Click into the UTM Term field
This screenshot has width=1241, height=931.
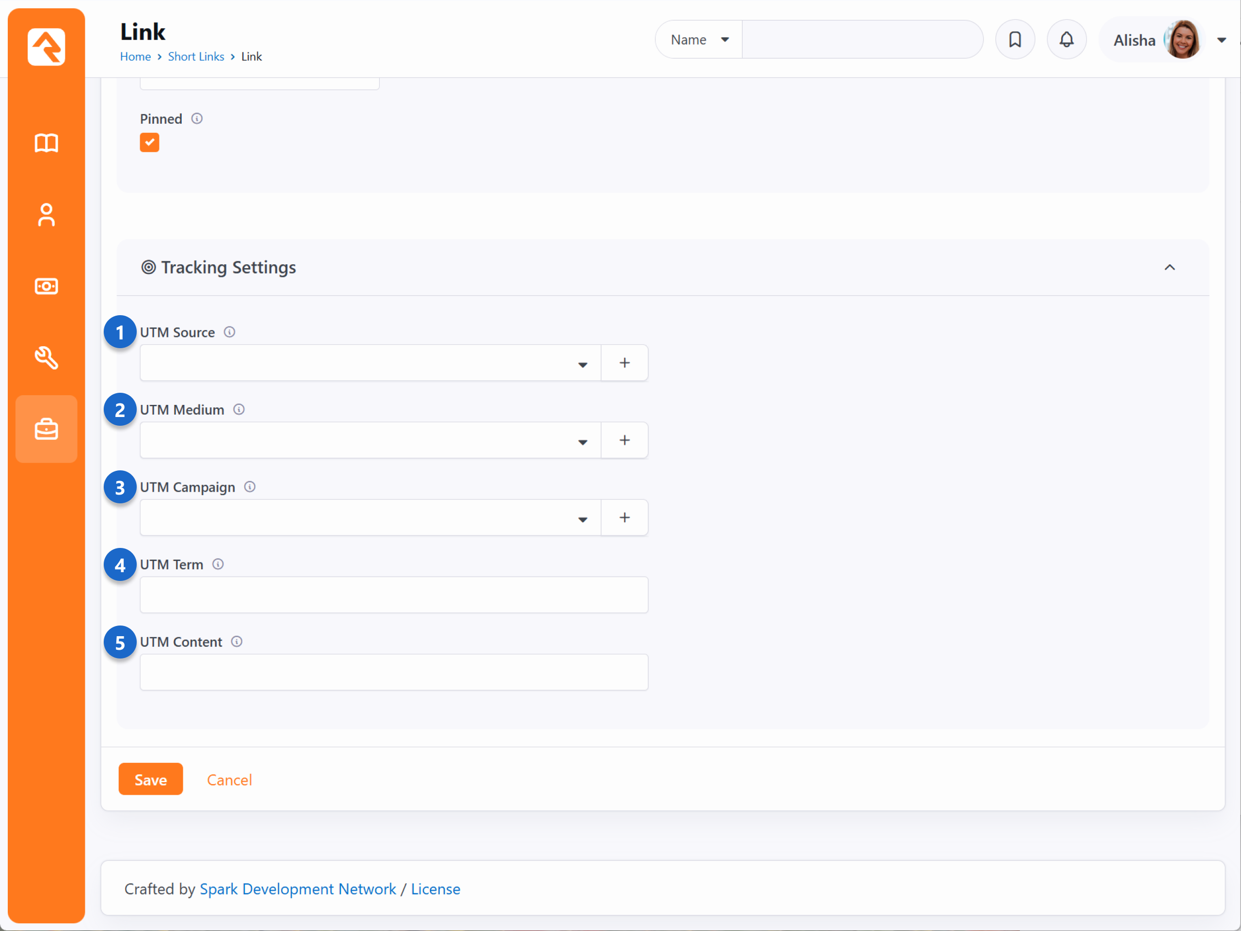(394, 595)
